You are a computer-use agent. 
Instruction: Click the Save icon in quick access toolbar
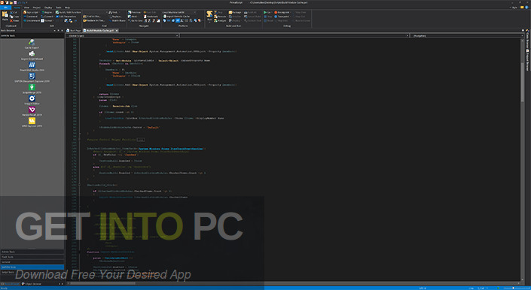pos(15,2)
